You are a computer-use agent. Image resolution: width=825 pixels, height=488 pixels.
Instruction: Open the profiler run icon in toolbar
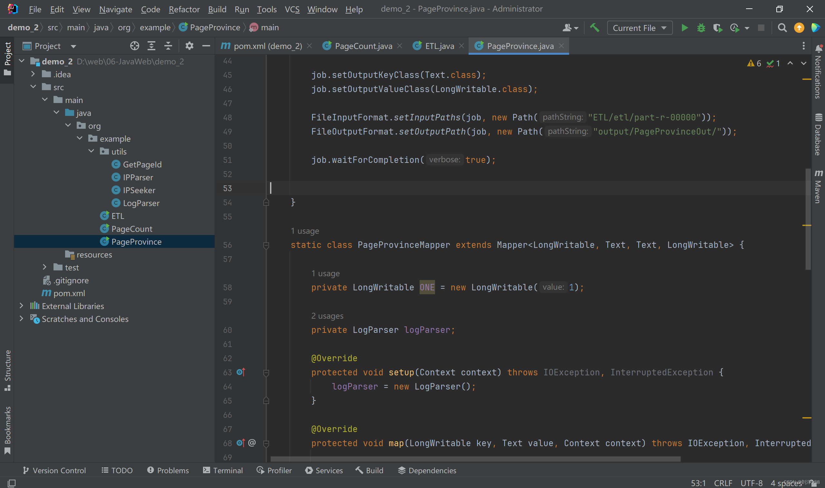(x=734, y=28)
